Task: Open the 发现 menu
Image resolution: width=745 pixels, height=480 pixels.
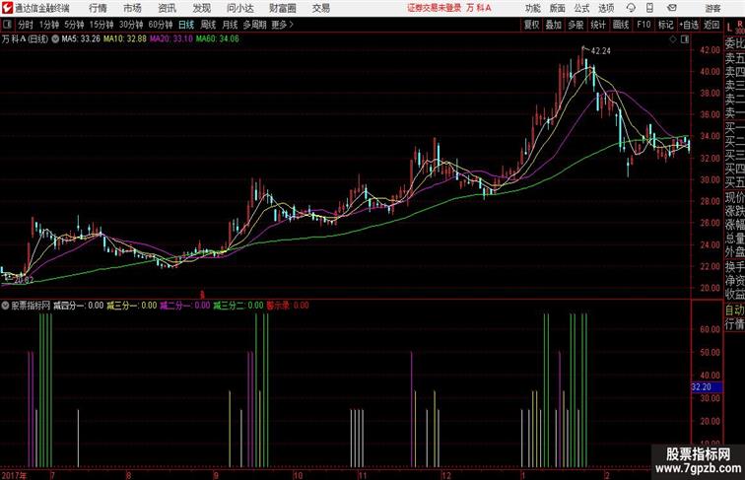Action: 201,8
